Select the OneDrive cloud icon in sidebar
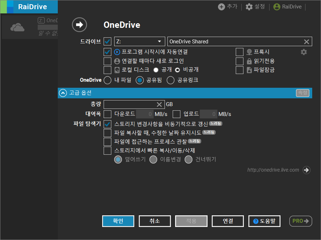This screenshot has width=321, height=240. pos(17,27)
